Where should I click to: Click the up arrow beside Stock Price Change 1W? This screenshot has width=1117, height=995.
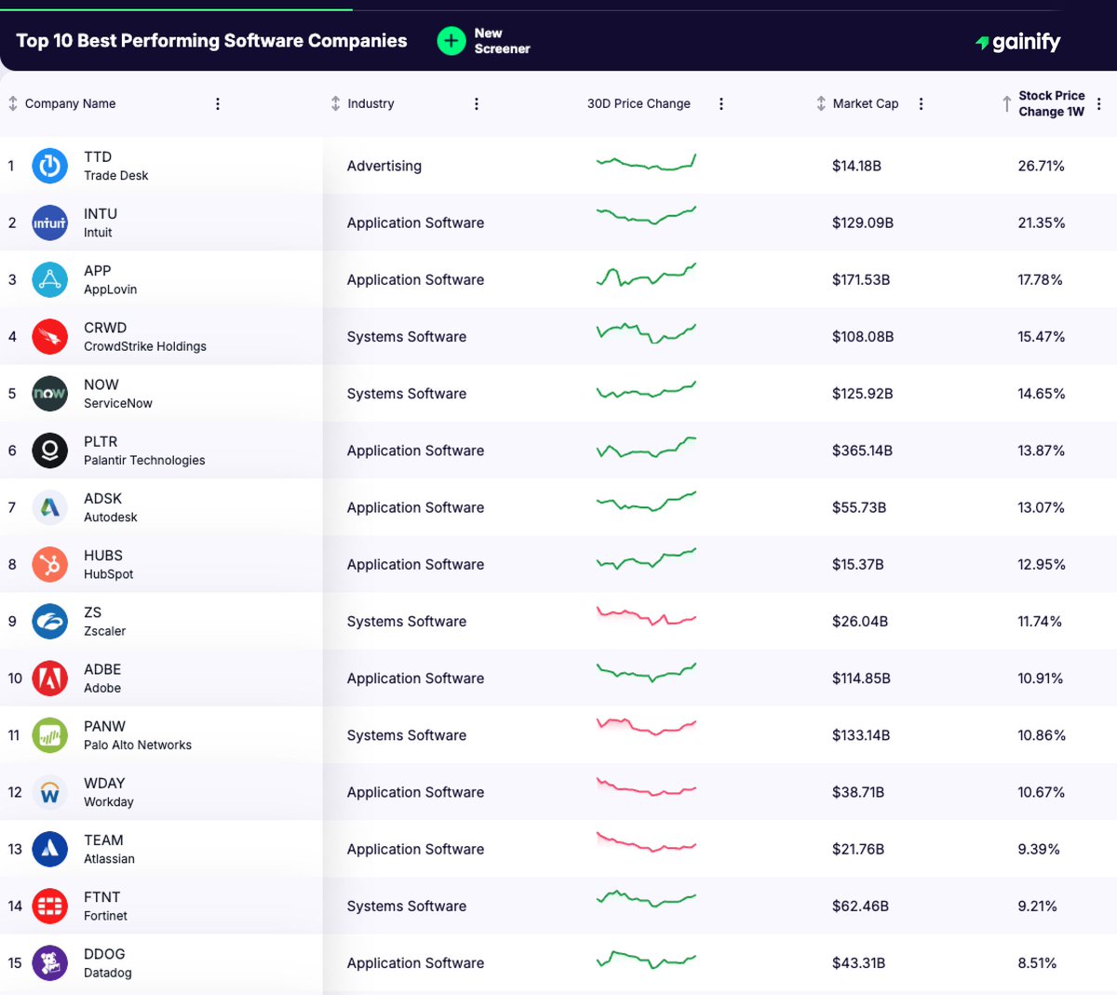click(1007, 103)
